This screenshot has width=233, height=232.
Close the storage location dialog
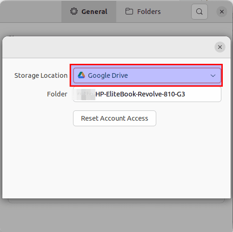click(x=220, y=47)
